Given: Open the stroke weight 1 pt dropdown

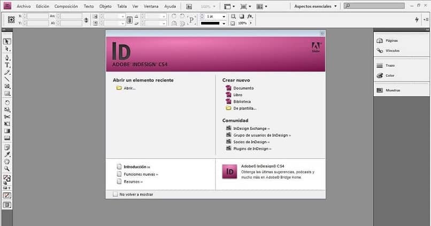Looking at the screenshot, I should point(224,17).
